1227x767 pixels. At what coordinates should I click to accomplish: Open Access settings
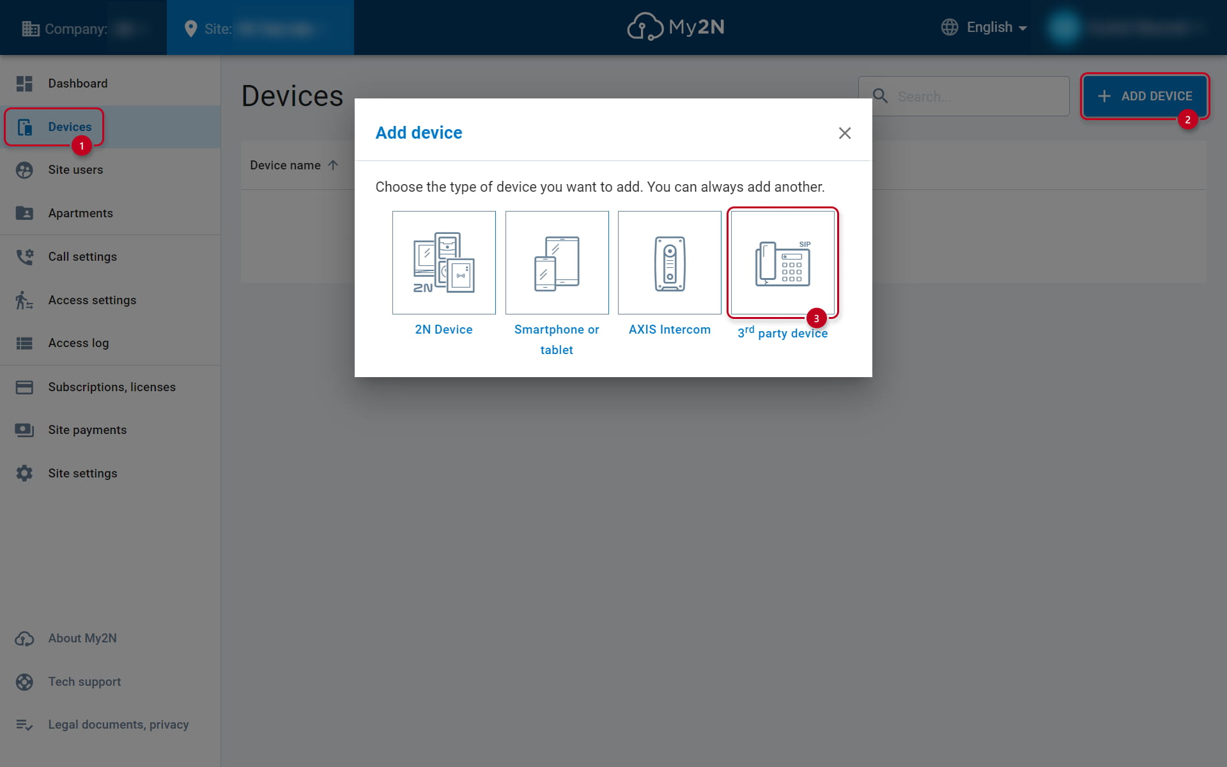click(x=110, y=300)
